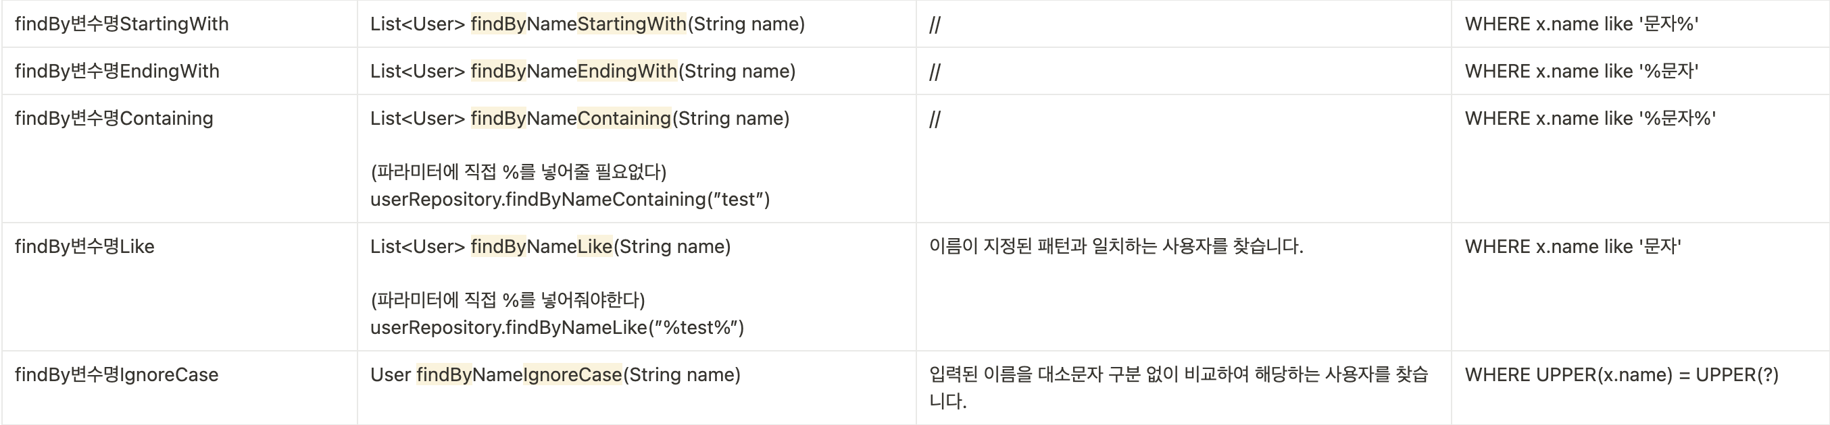Click the WHERE x.name like '문자' cell

pos(1640,287)
